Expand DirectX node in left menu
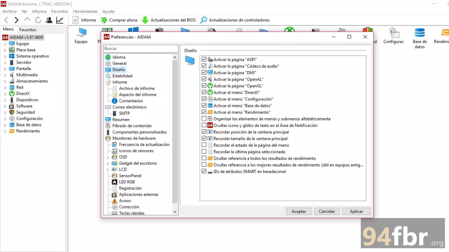Viewport: 449px width, 252px height. 5,94
